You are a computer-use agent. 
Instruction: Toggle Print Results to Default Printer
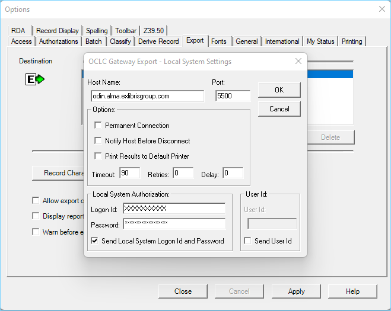tap(98, 156)
